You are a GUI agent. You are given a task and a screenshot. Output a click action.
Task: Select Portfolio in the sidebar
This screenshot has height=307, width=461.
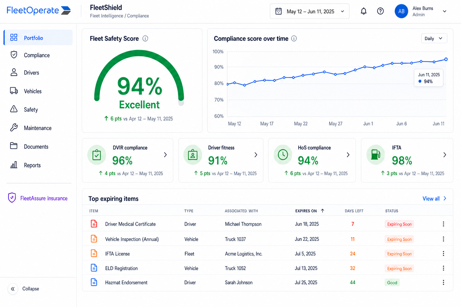point(38,37)
